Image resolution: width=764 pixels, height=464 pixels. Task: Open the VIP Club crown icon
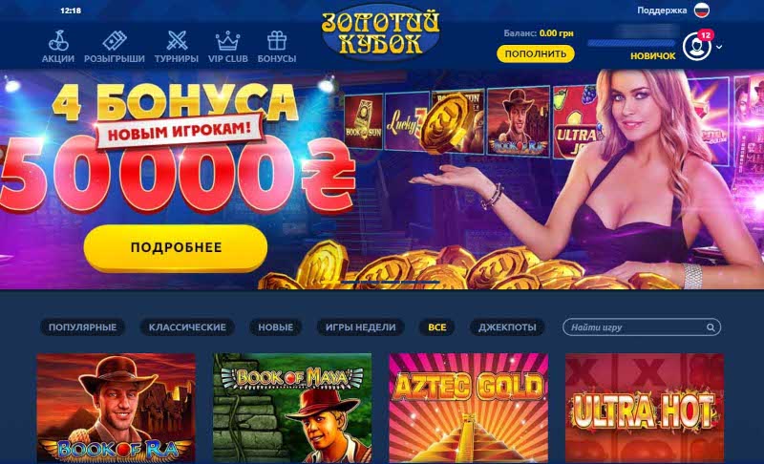pyautogui.click(x=228, y=40)
